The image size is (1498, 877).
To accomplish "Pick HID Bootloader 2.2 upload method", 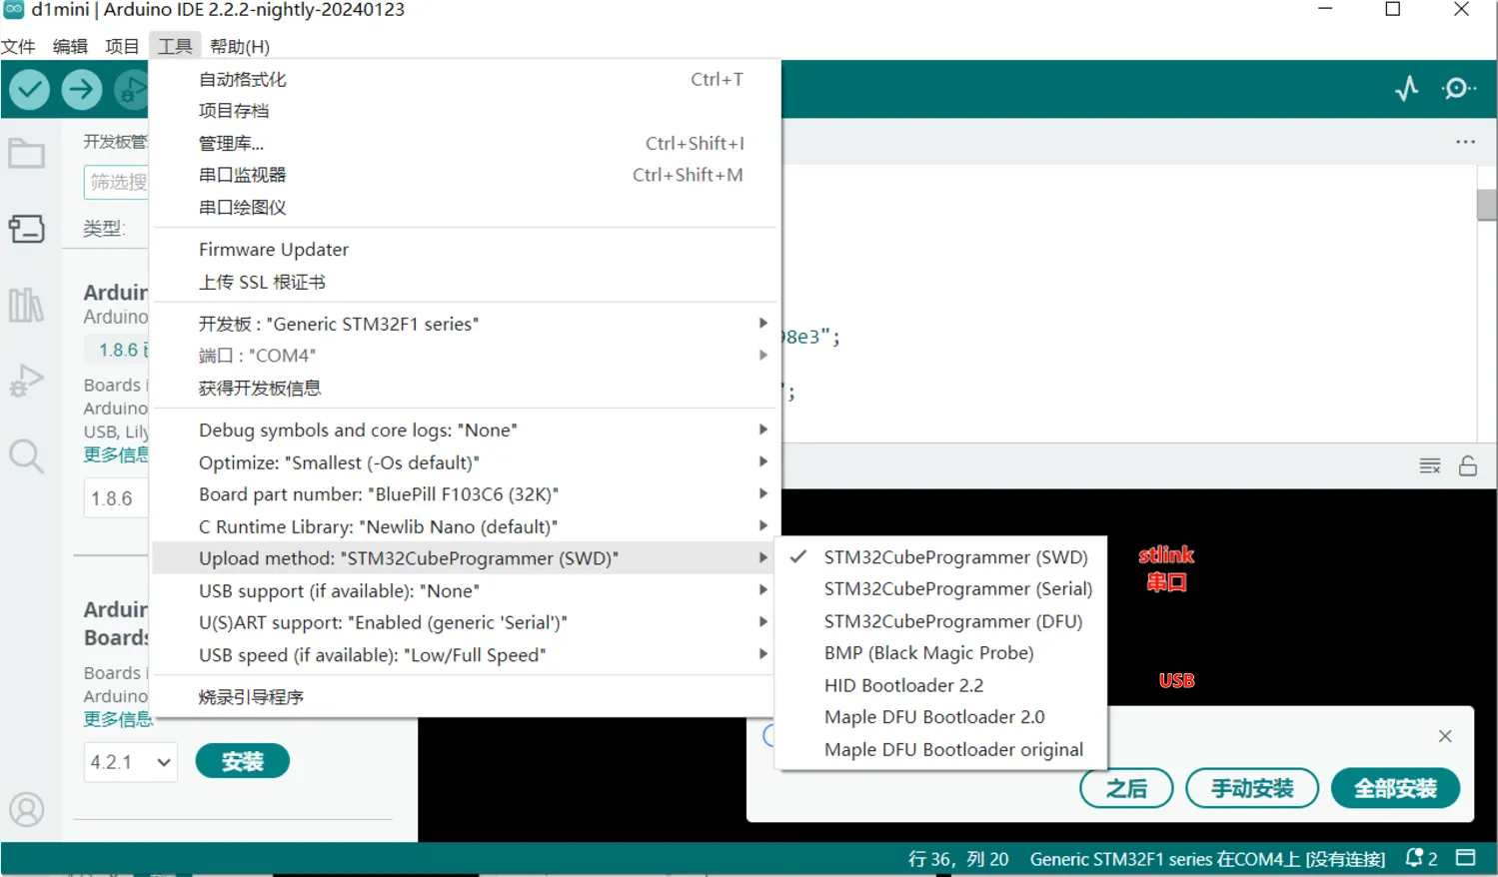I will 903,685.
